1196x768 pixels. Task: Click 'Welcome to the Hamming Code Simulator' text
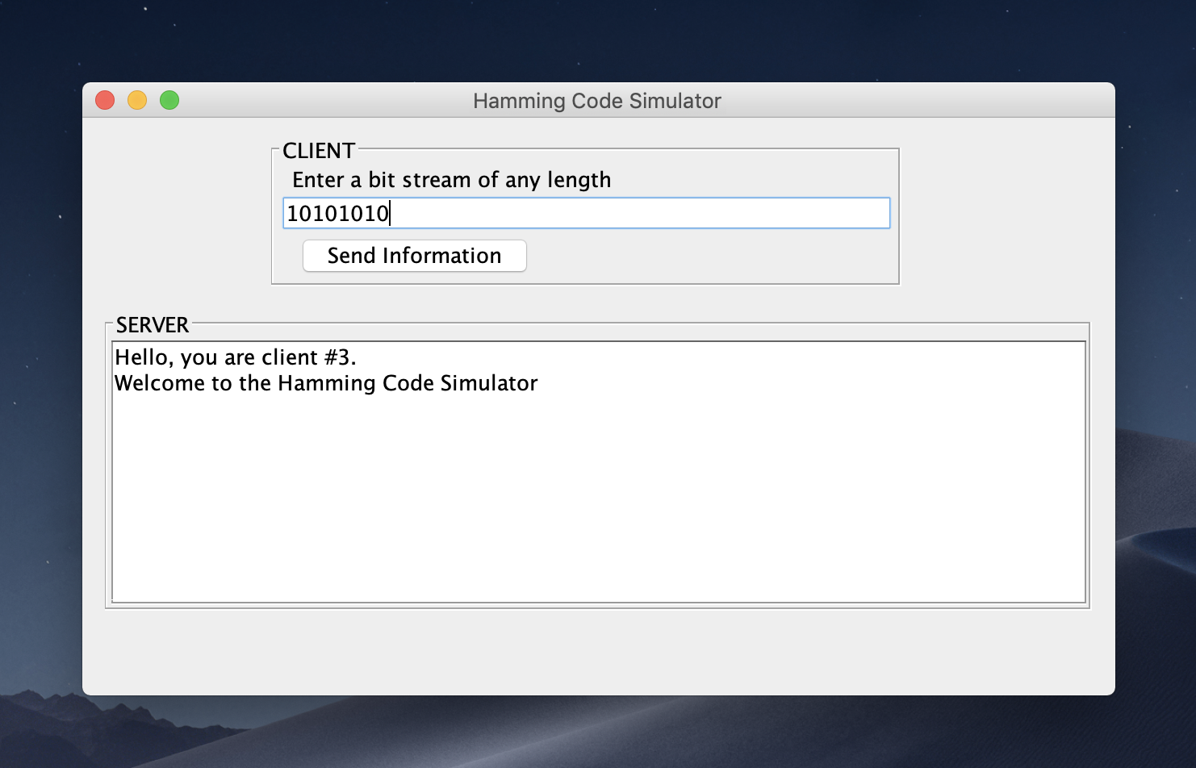click(x=326, y=383)
